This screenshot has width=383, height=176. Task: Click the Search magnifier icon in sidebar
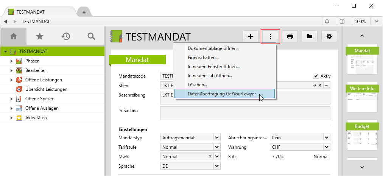[91, 36]
